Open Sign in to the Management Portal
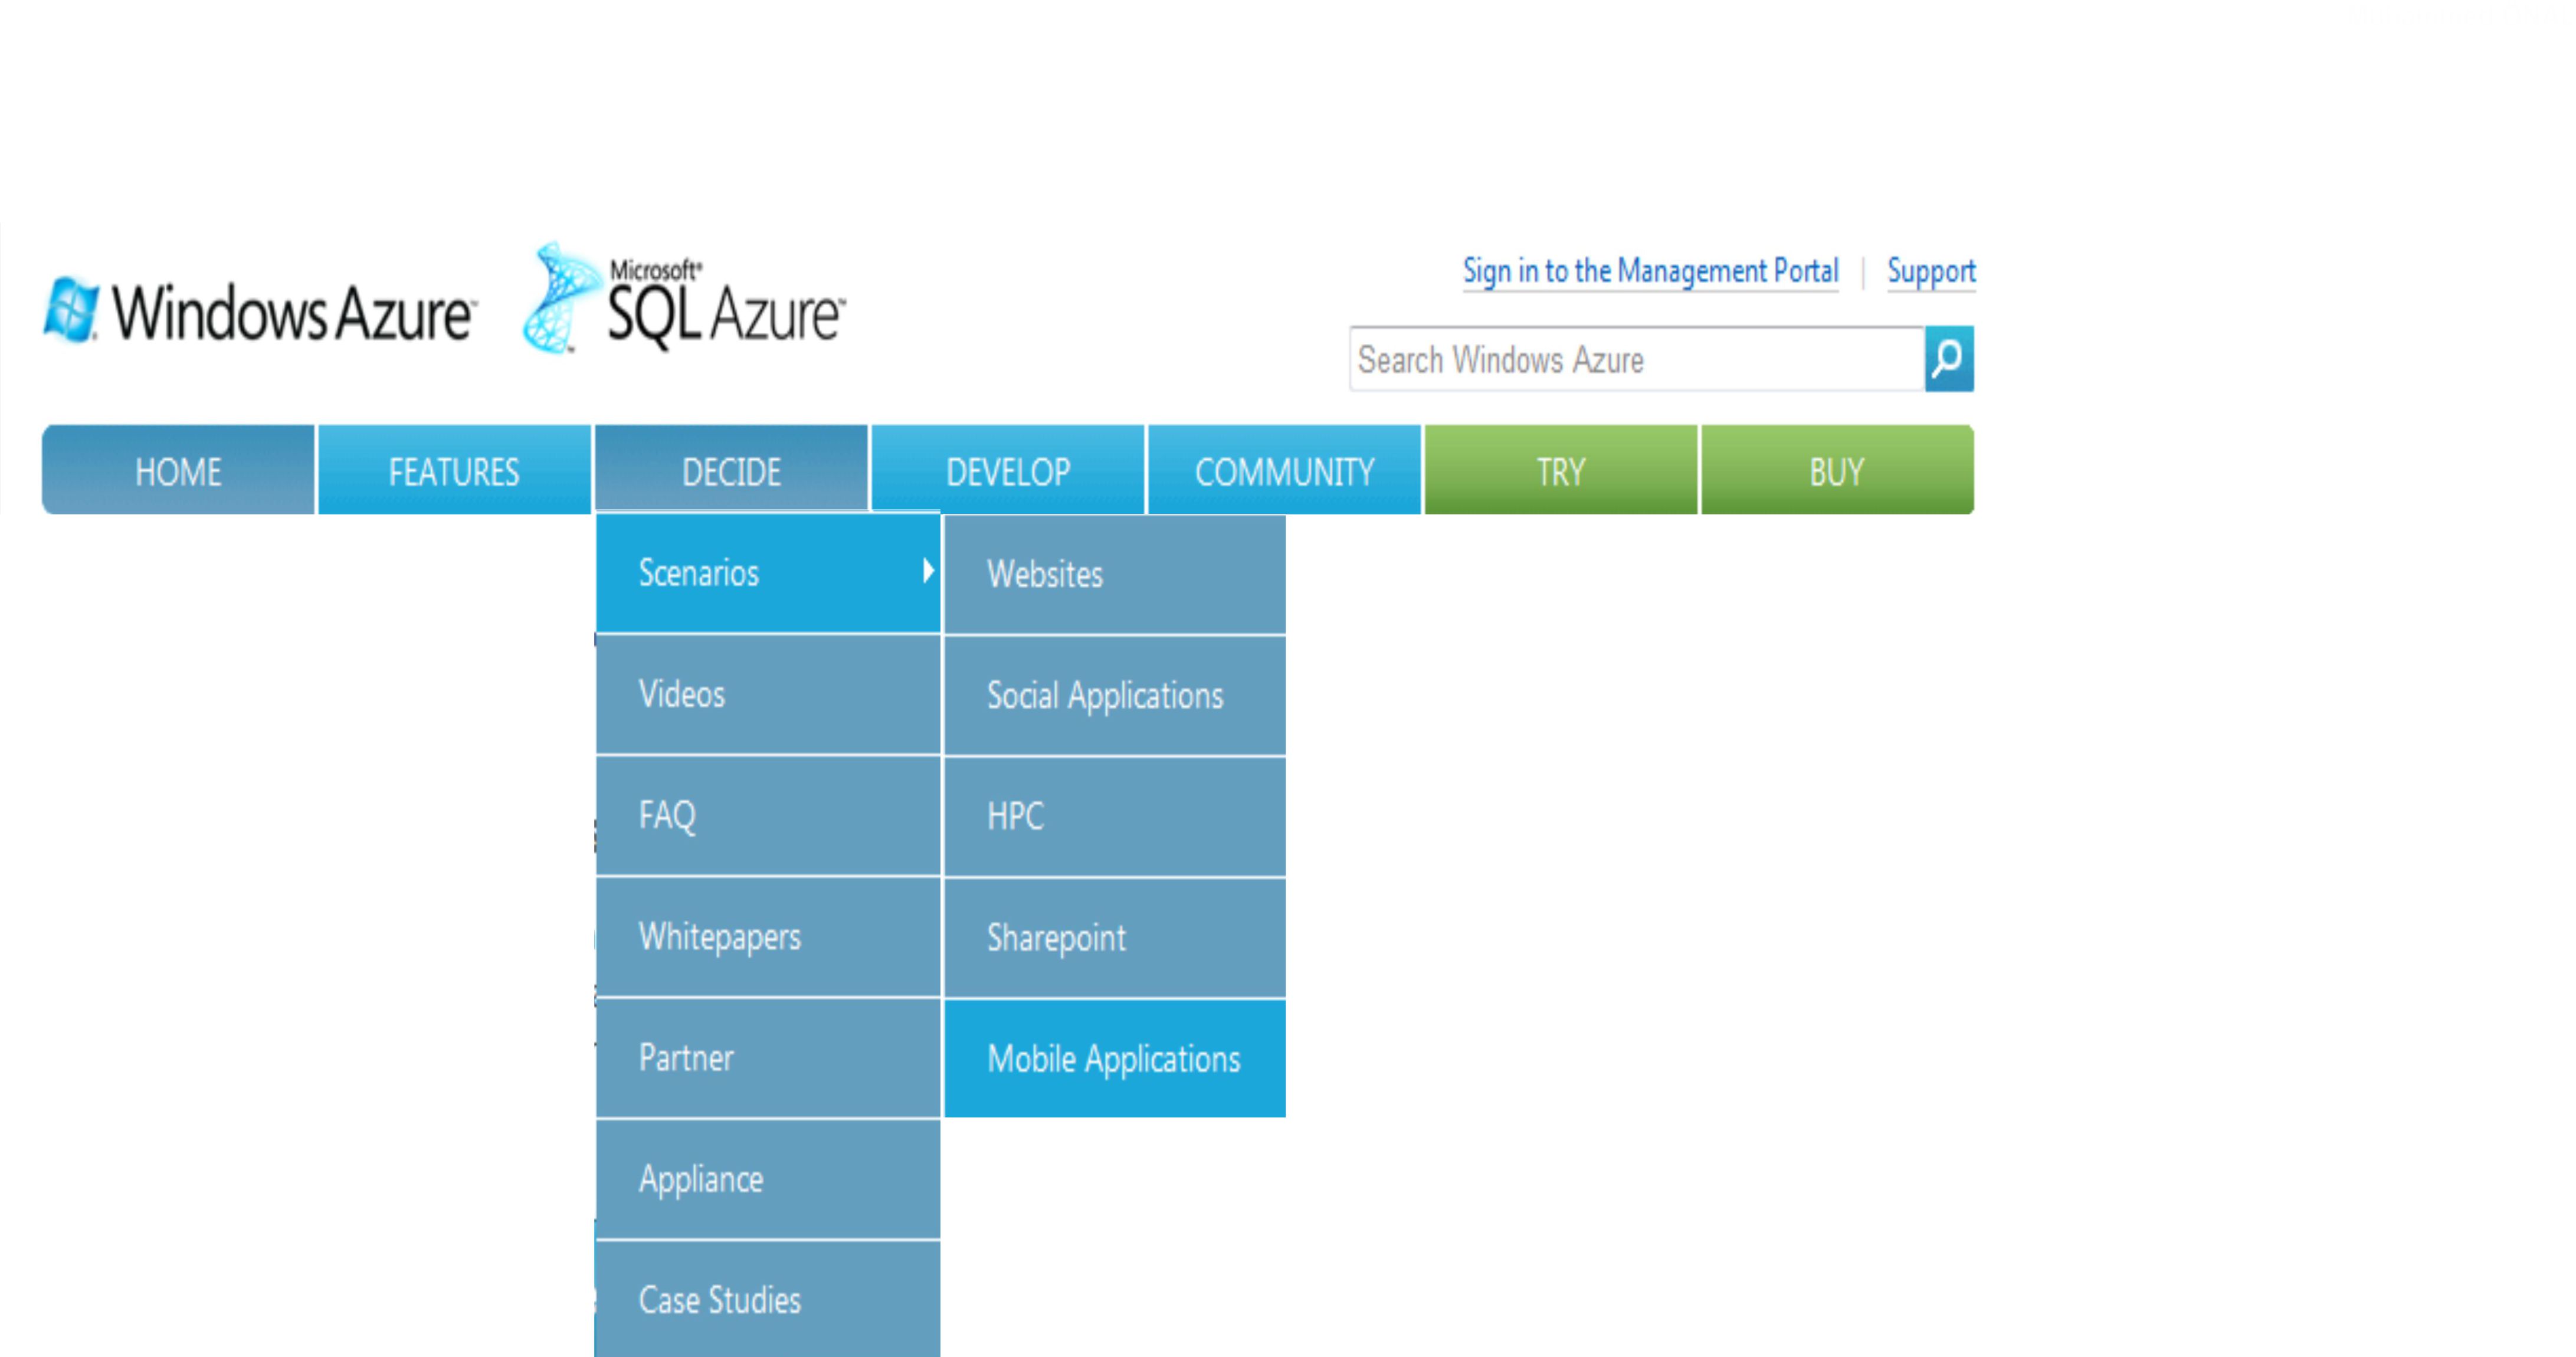This screenshot has width=2576, height=1357. pos(1650,271)
